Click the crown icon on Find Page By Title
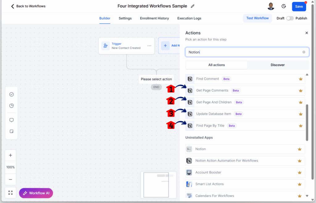Screen dimensions: 316x203 (x=301, y=126)
